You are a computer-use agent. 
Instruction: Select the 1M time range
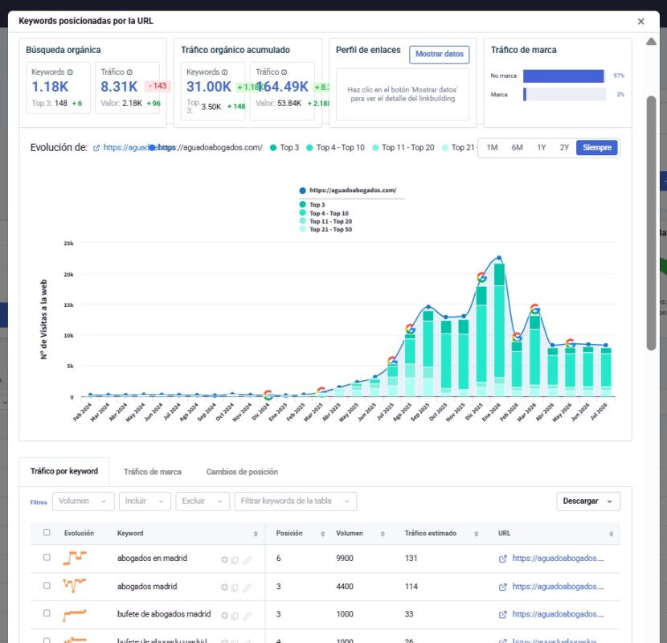click(x=492, y=148)
